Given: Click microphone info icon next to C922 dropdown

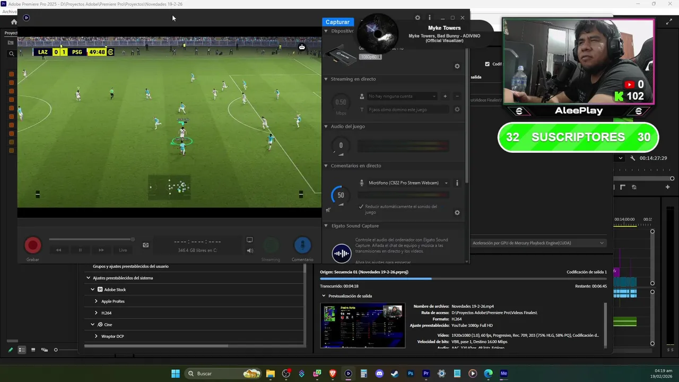Looking at the screenshot, I should tap(457, 183).
